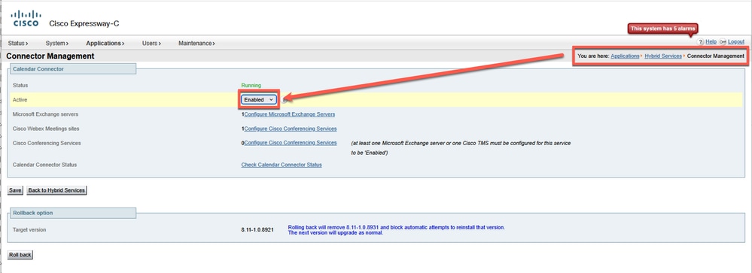
Task: Click the blue rollback warning text
Action: click(x=396, y=230)
